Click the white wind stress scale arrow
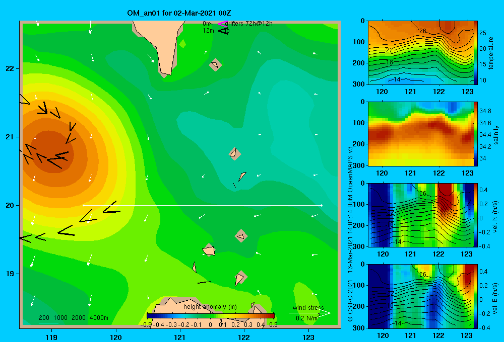 [x=309, y=313]
